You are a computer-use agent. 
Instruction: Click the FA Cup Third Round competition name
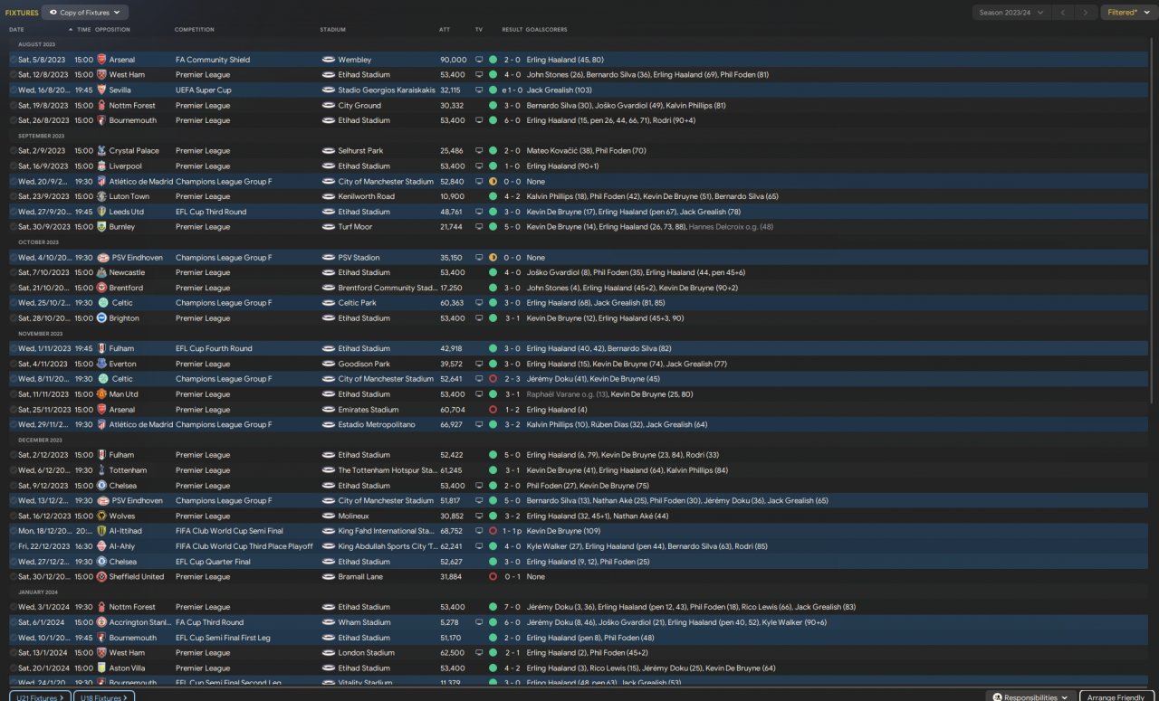pos(209,622)
